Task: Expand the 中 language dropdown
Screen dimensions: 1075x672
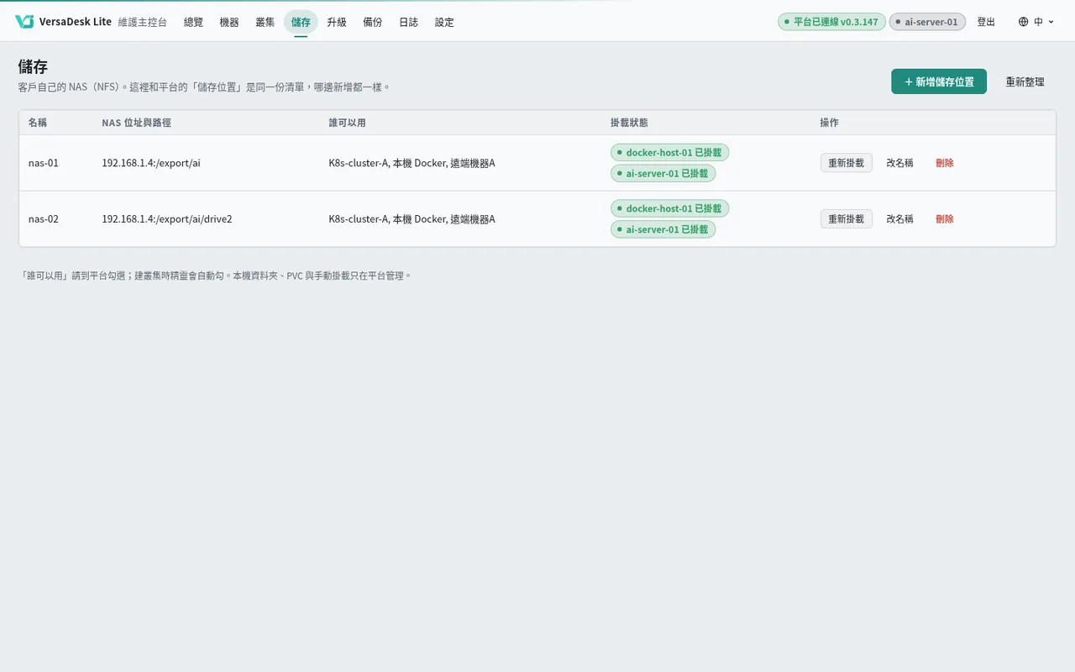Action: pyautogui.click(x=1036, y=22)
